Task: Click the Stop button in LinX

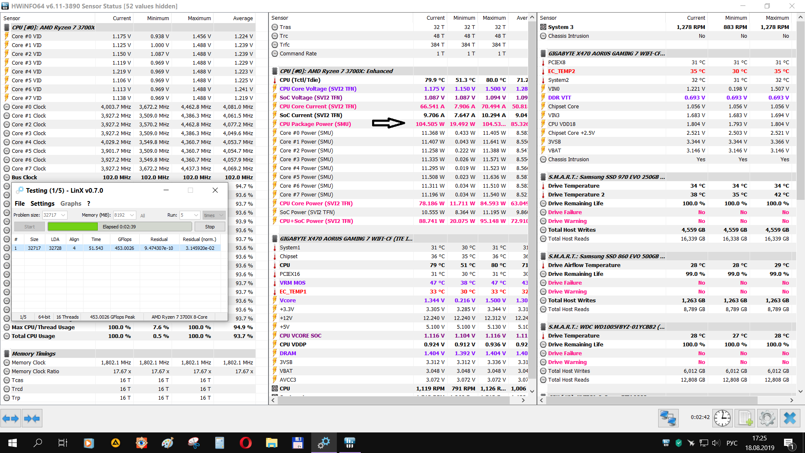Action: 210,227
